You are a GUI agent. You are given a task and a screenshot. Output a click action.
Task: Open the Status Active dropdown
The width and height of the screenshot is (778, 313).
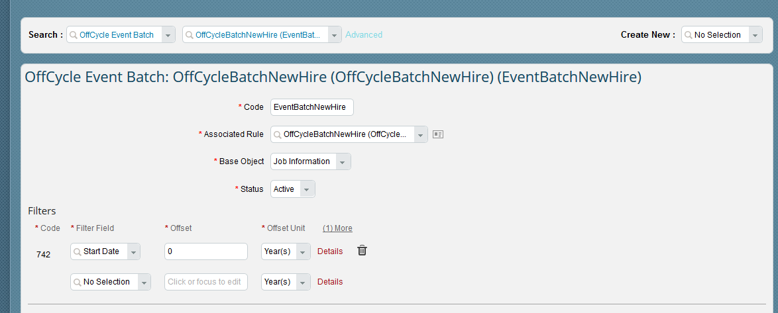pyautogui.click(x=307, y=189)
